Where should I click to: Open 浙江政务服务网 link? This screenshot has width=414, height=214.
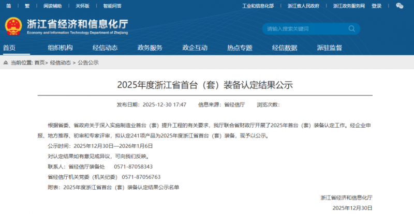point(349,6)
